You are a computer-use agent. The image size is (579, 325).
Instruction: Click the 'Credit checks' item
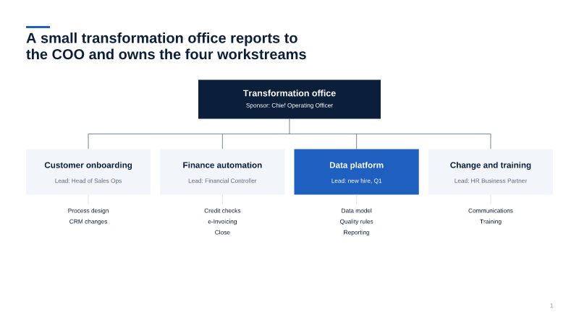coord(222,211)
